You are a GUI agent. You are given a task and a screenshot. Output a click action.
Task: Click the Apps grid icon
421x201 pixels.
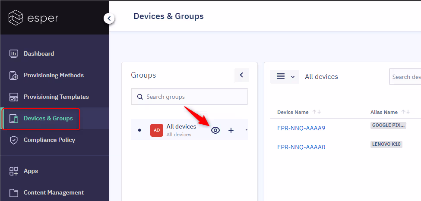coord(14,171)
